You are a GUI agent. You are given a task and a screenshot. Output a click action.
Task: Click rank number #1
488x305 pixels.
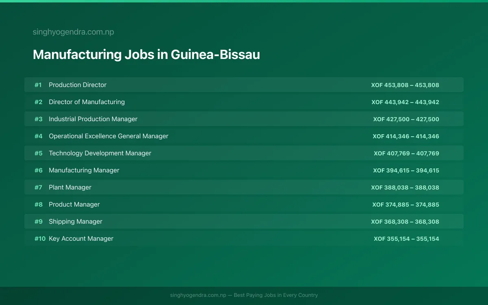(x=38, y=85)
